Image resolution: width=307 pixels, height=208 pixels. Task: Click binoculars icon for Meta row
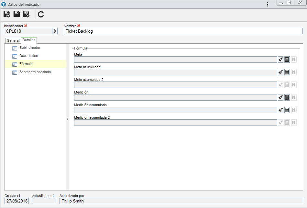pos(293,60)
